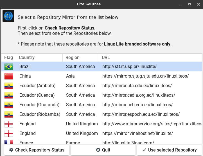Click the Ecuador (Ambato) flag icon
Viewport: 203px width, 156px height.
tap(9, 86)
